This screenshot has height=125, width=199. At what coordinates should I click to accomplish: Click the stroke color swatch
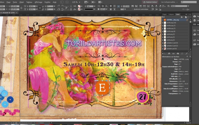[79, 9]
